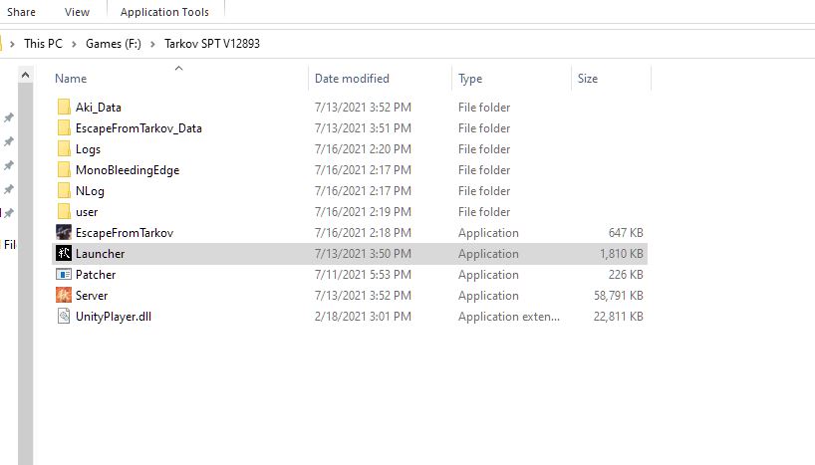Open the View ribbon tab
815x465 pixels.
(77, 11)
